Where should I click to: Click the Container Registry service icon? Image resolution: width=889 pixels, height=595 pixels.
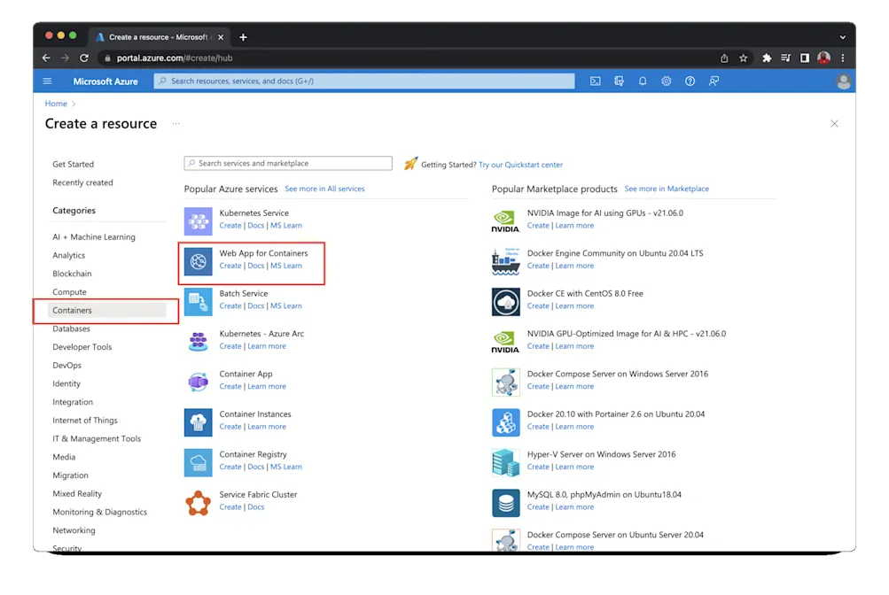coord(198,461)
